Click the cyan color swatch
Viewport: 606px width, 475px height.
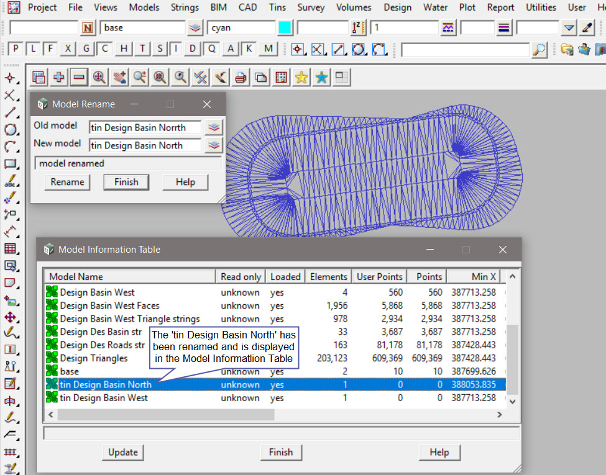click(x=285, y=27)
